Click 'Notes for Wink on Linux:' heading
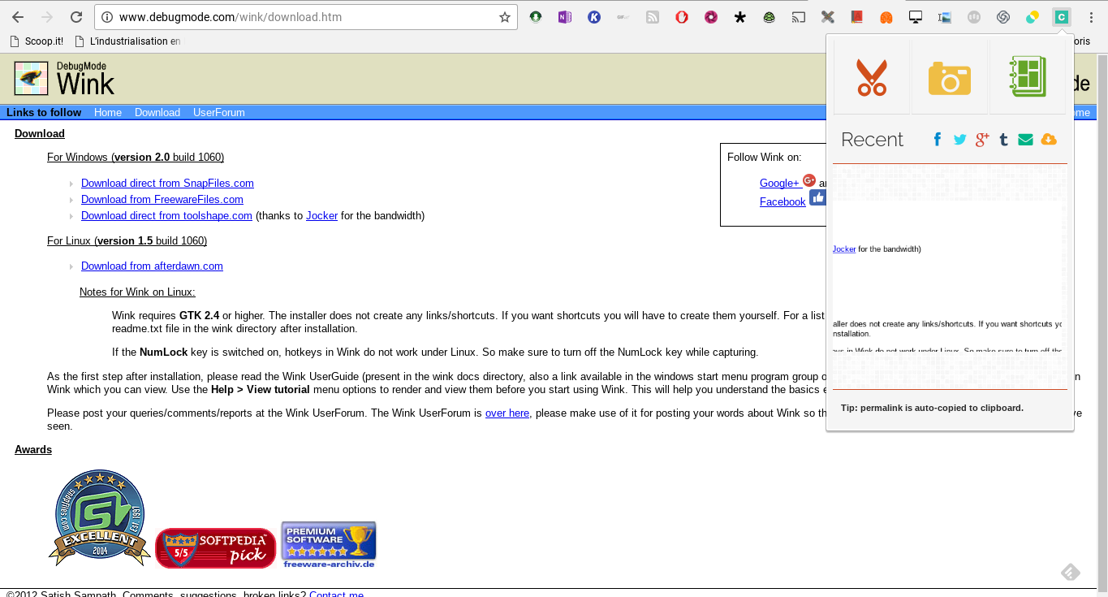Image resolution: width=1108 pixels, height=597 pixels. 137,292
